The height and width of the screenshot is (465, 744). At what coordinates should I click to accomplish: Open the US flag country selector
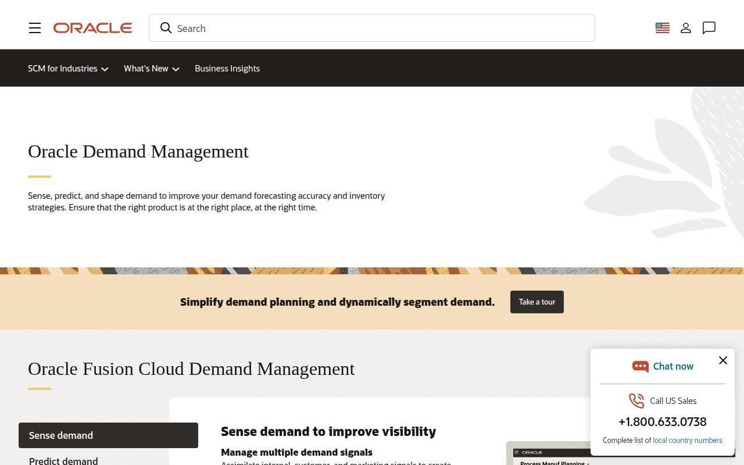point(663,28)
